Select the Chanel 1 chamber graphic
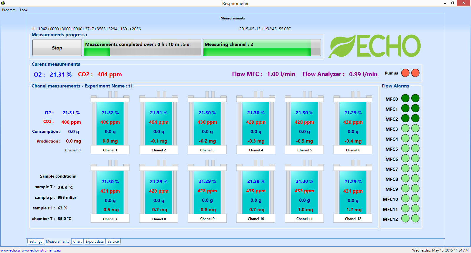This screenshot has width=471, height=253. click(x=110, y=124)
